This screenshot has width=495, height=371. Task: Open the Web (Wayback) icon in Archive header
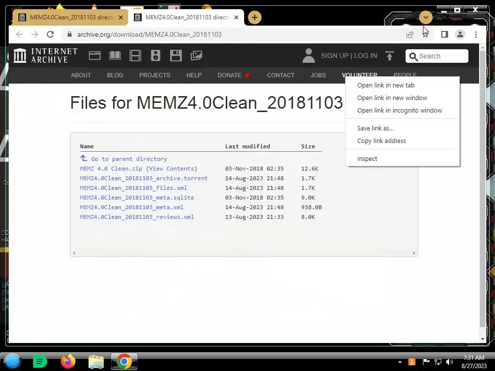94,56
